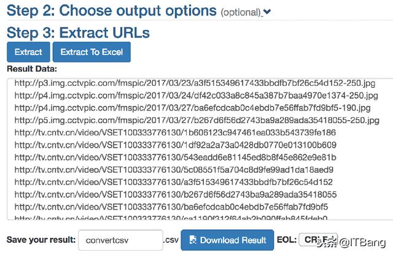Focus the convertcsv filename input field
This screenshot has width=393, height=255.
(120, 240)
